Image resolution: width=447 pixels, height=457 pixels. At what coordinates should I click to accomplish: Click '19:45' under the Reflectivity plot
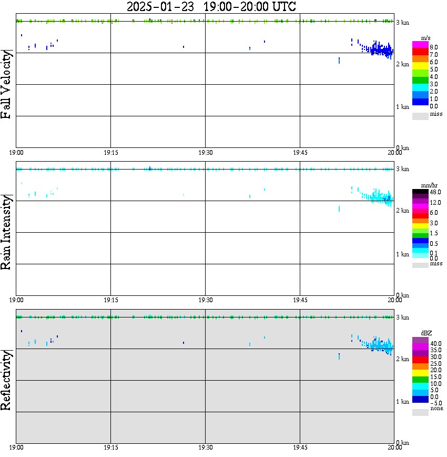pyautogui.click(x=300, y=448)
